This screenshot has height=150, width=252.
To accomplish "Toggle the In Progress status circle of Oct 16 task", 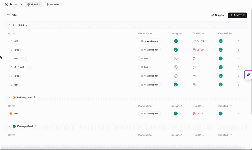I will 11,114.
